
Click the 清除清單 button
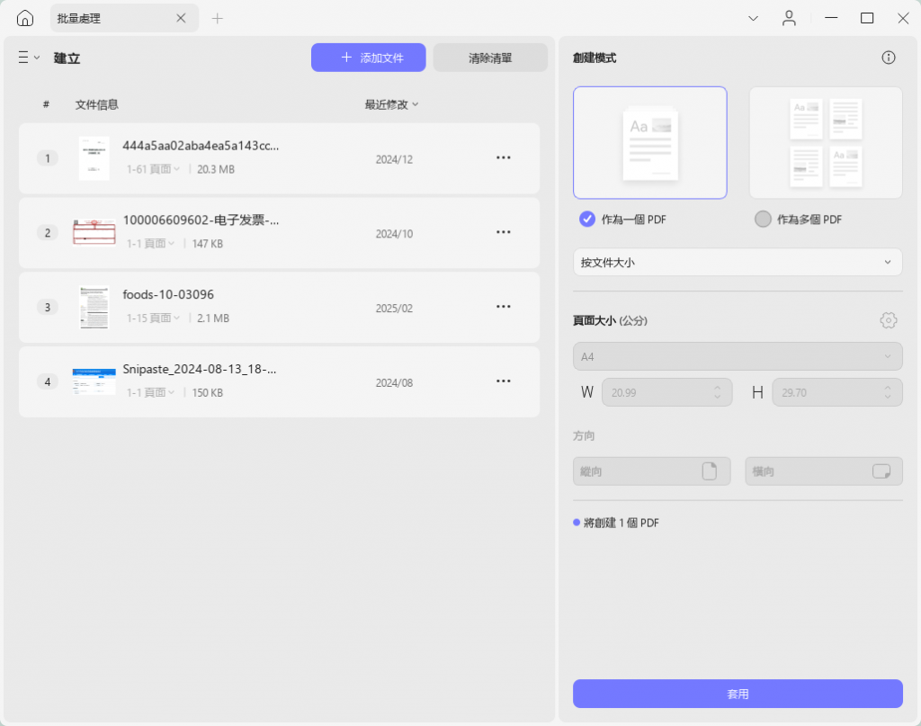coord(490,58)
